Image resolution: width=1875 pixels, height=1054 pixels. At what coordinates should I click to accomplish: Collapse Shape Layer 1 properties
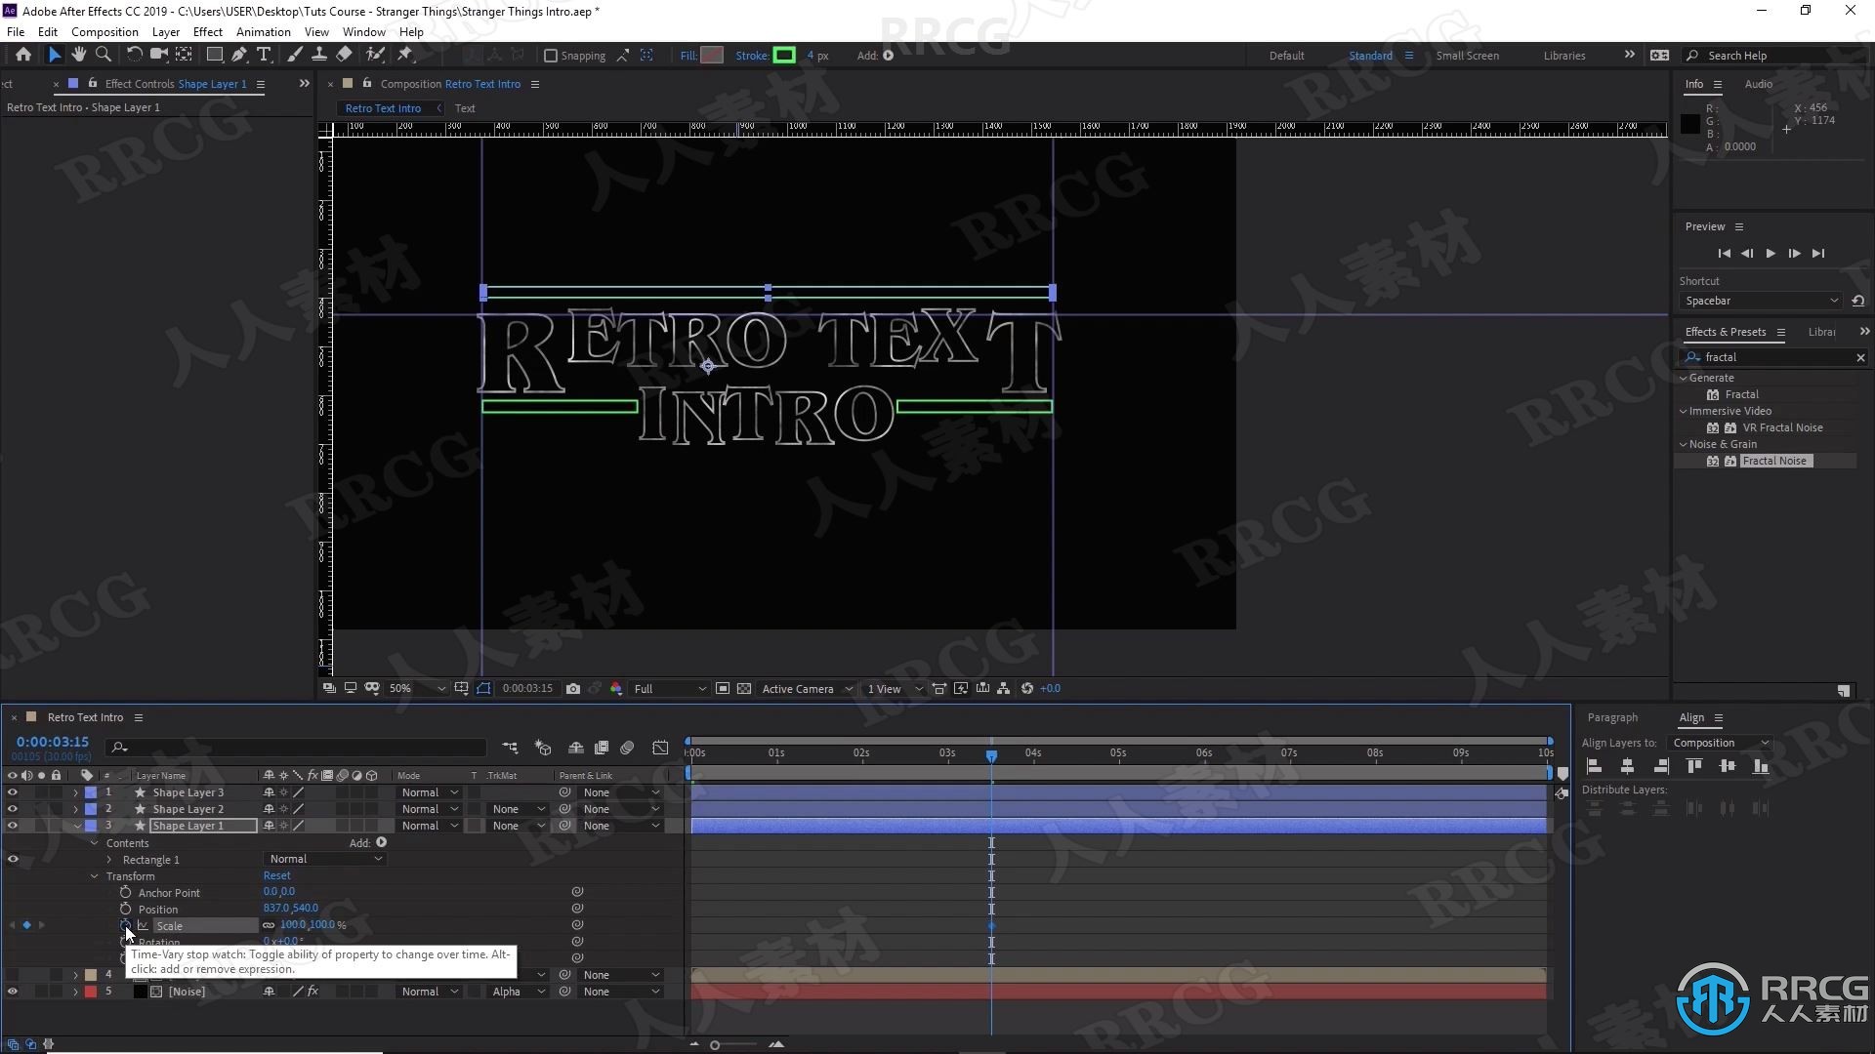(x=76, y=826)
